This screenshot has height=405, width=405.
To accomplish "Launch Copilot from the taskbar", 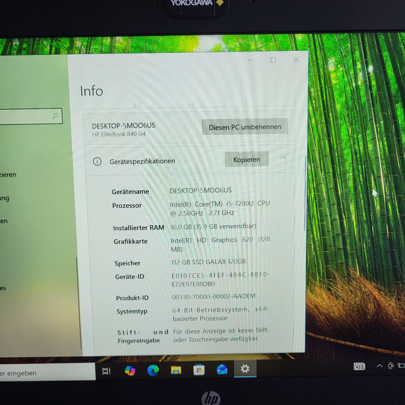I will (x=130, y=371).
